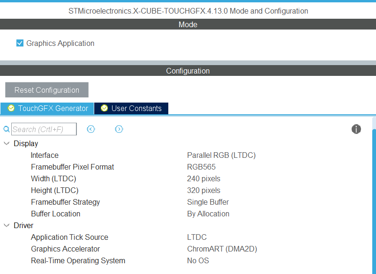Select the Buffer Location label
Image resolution: width=376 pixels, height=274 pixels.
[x=56, y=214]
